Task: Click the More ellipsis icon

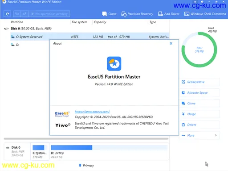Action: [183, 135]
